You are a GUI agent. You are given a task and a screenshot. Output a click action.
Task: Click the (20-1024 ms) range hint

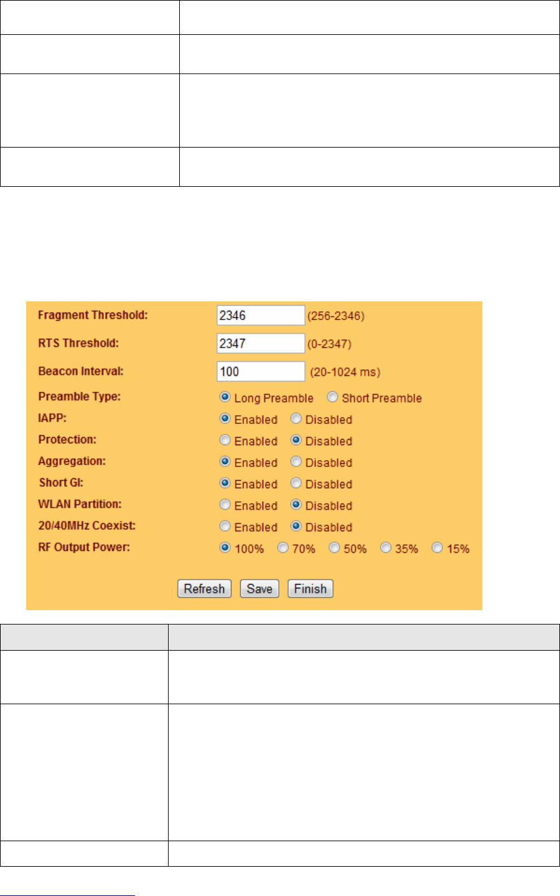click(345, 372)
